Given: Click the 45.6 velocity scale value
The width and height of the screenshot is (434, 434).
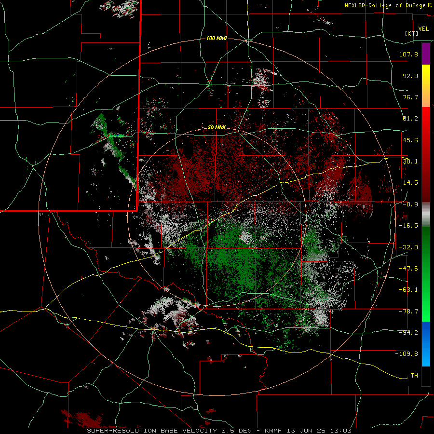Looking at the screenshot, I should (410, 140).
